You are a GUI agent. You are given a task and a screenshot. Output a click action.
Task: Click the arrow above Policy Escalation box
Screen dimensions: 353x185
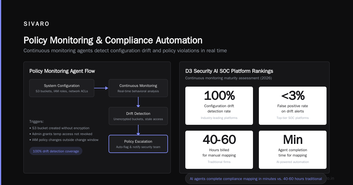[138, 130]
